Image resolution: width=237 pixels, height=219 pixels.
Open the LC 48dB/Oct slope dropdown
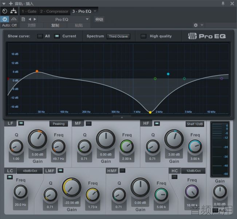[x=30, y=171]
